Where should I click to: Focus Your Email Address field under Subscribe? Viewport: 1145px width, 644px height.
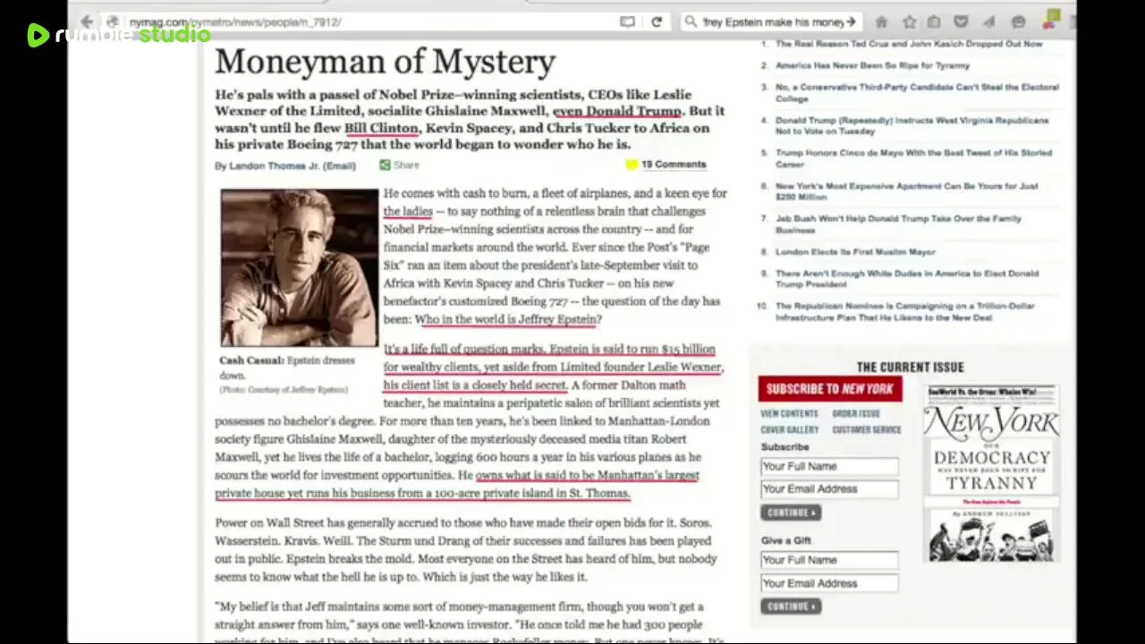tap(829, 489)
